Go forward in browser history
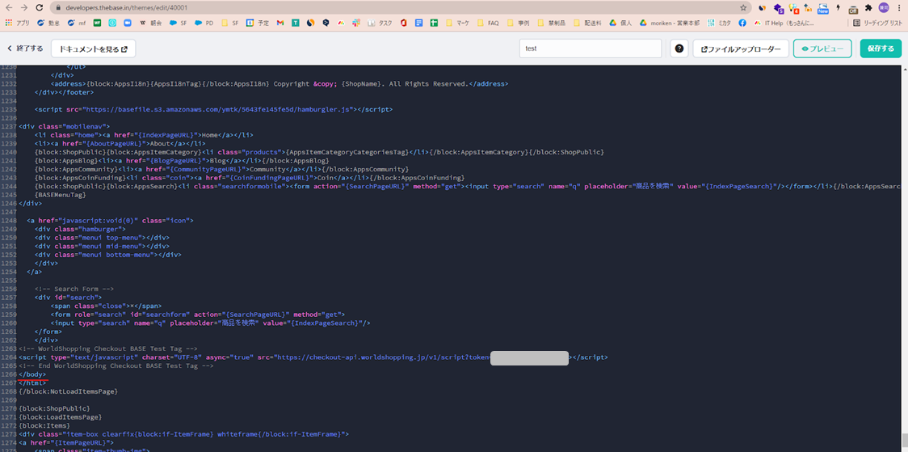Viewport: 908px width, 452px height. 23,8
